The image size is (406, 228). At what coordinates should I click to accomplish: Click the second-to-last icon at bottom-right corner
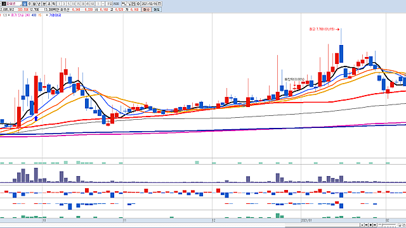(400, 225)
